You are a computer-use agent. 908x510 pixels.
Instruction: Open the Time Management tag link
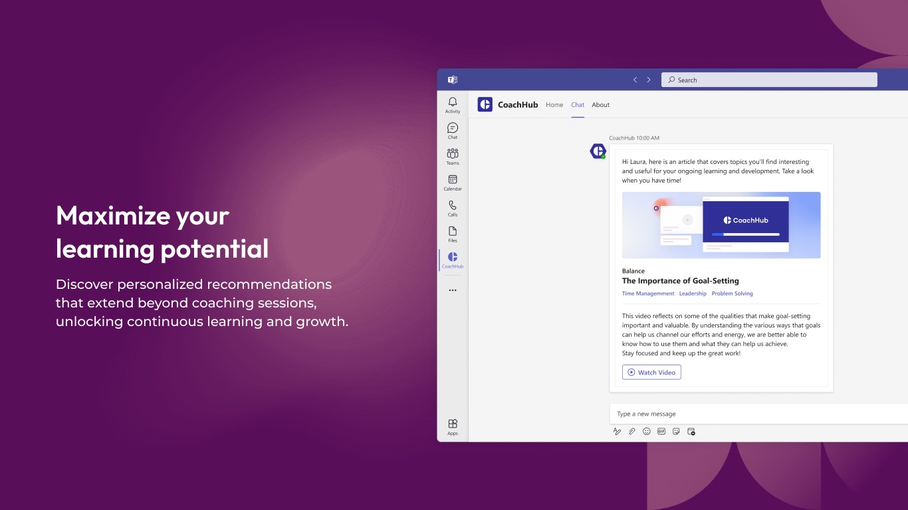point(648,294)
